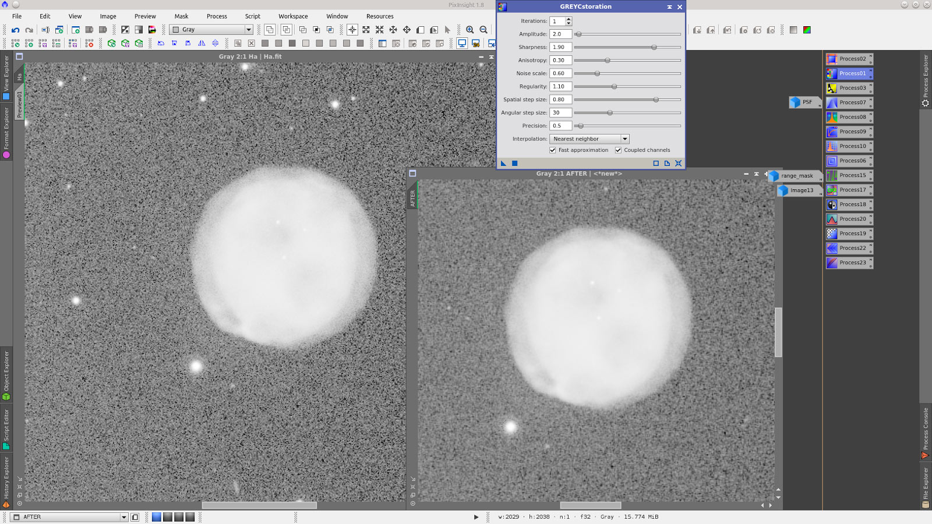Click the RGB color-stripes toolbar icon
The image size is (932, 524).
pos(152,30)
